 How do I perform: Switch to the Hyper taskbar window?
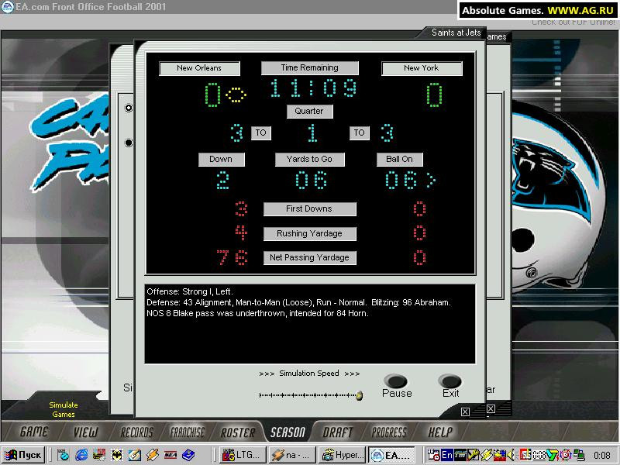[x=342, y=455]
